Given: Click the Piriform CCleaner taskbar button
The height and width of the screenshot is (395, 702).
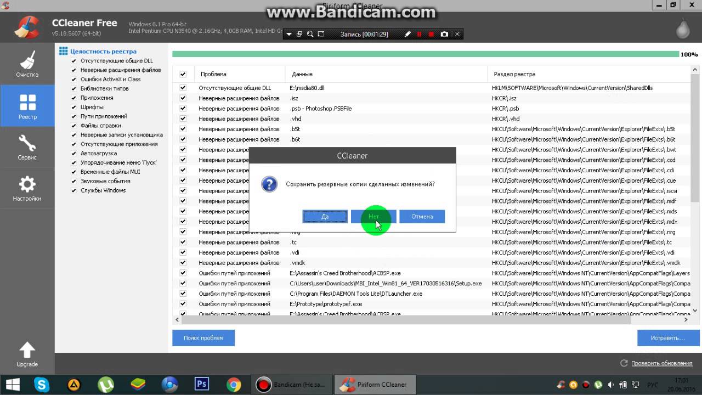Looking at the screenshot, I should (375, 385).
